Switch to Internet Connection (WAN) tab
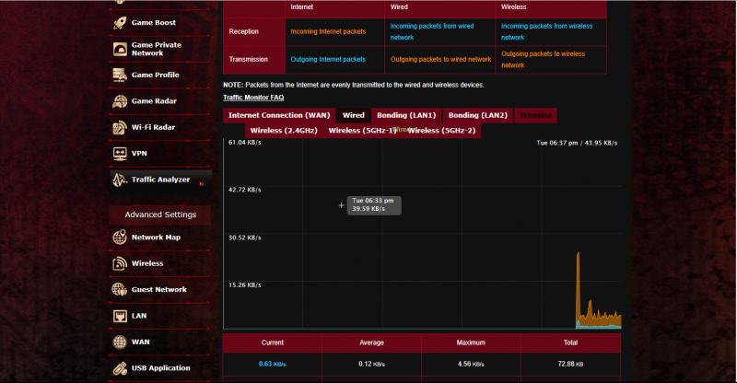The width and height of the screenshot is (737, 383). pyautogui.click(x=278, y=115)
